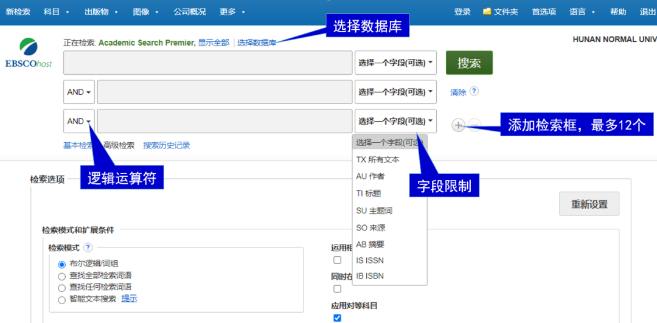Select the 查找全部检索词语 radio option
Image resolution: width=657 pixels, height=323 pixels.
pyautogui.click(x=61, y=276)
